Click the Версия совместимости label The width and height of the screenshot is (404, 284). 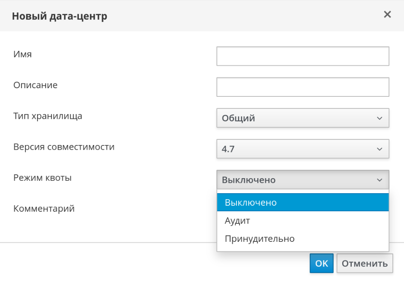[x=64, y=147]
